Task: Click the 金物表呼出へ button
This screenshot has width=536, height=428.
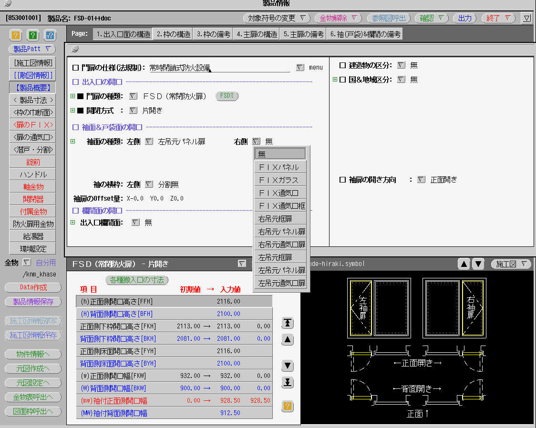Action: click(x=33, y=397)
